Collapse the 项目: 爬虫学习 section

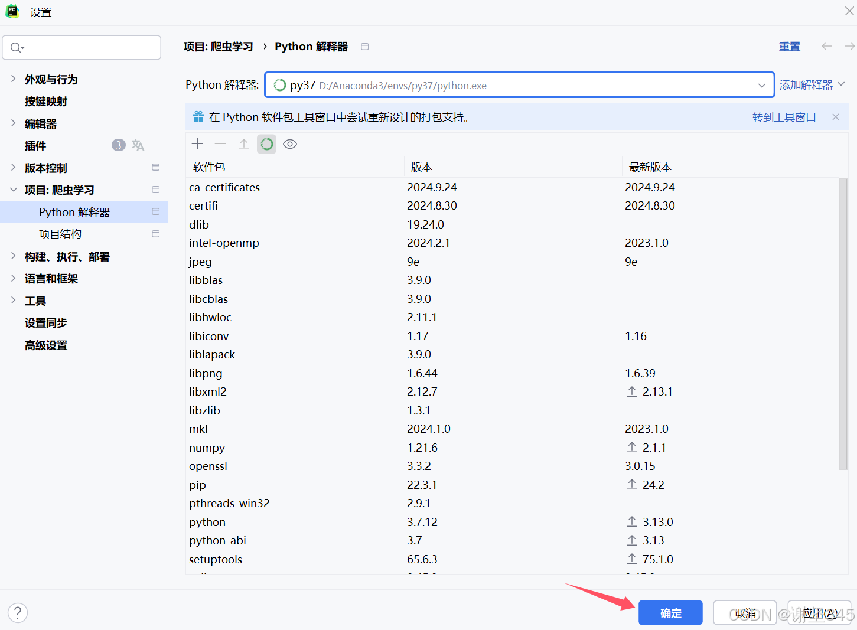tap(13, 190)
